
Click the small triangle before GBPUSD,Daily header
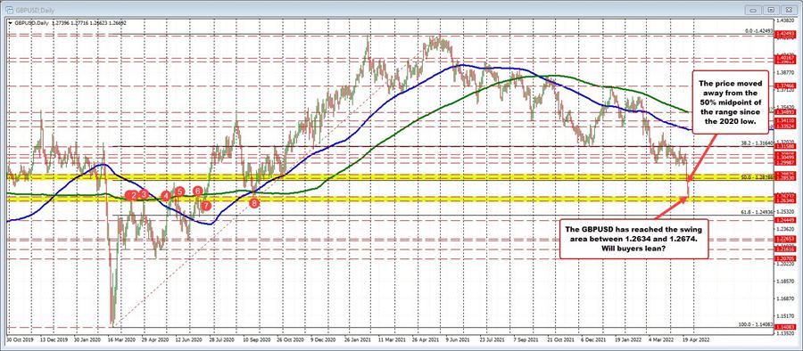pyautogui.click(x=9, y=22)
